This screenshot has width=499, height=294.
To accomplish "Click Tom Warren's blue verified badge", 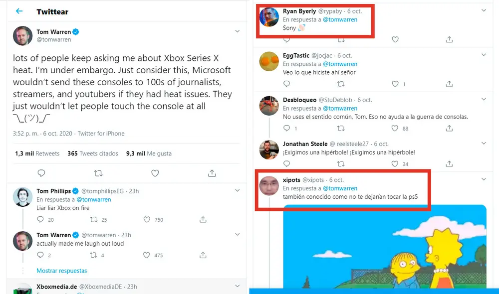I will (75, 31).
